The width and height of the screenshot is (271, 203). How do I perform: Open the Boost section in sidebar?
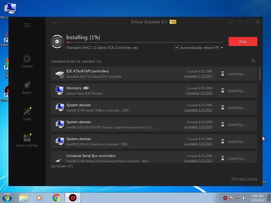pyautogui.click(x=27, y=88)
